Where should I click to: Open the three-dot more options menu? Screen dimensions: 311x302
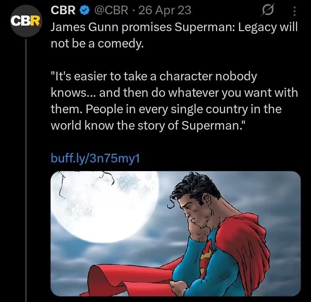pyautogui.click(x=295, y=11)
